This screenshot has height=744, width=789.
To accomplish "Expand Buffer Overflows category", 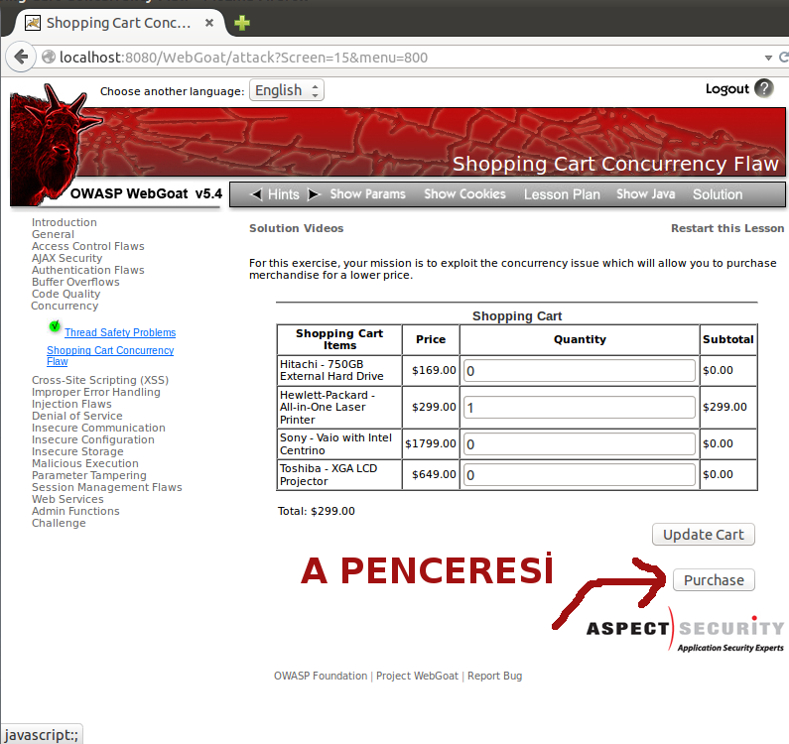I will point(75,282).
